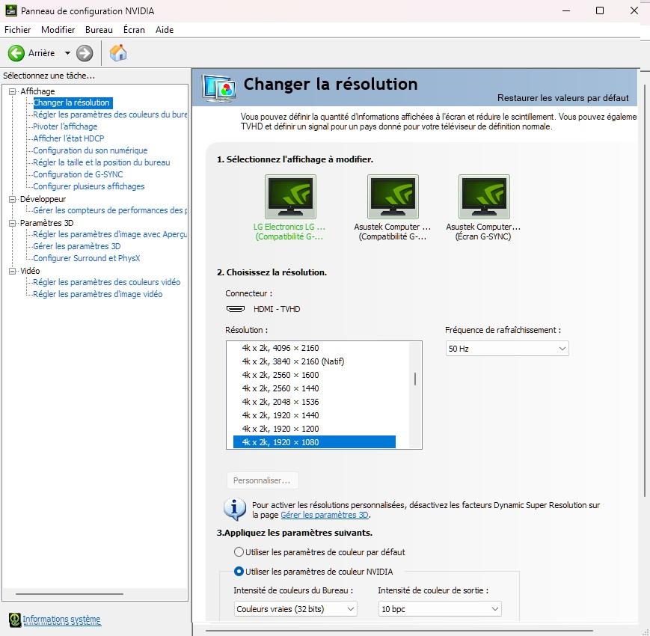650x636 pixels.
Task: Open Régler les paramètres d'image avec Aperçu
Action: pos(110,234)
